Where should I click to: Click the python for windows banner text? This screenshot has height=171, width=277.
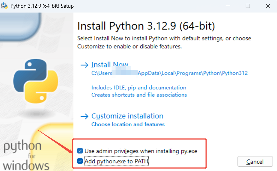tap(26, 156)
